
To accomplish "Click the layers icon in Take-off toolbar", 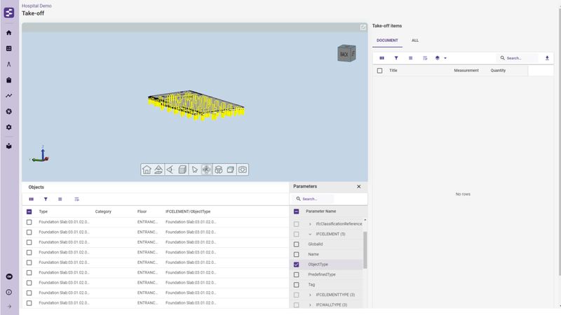I will 437,58.
